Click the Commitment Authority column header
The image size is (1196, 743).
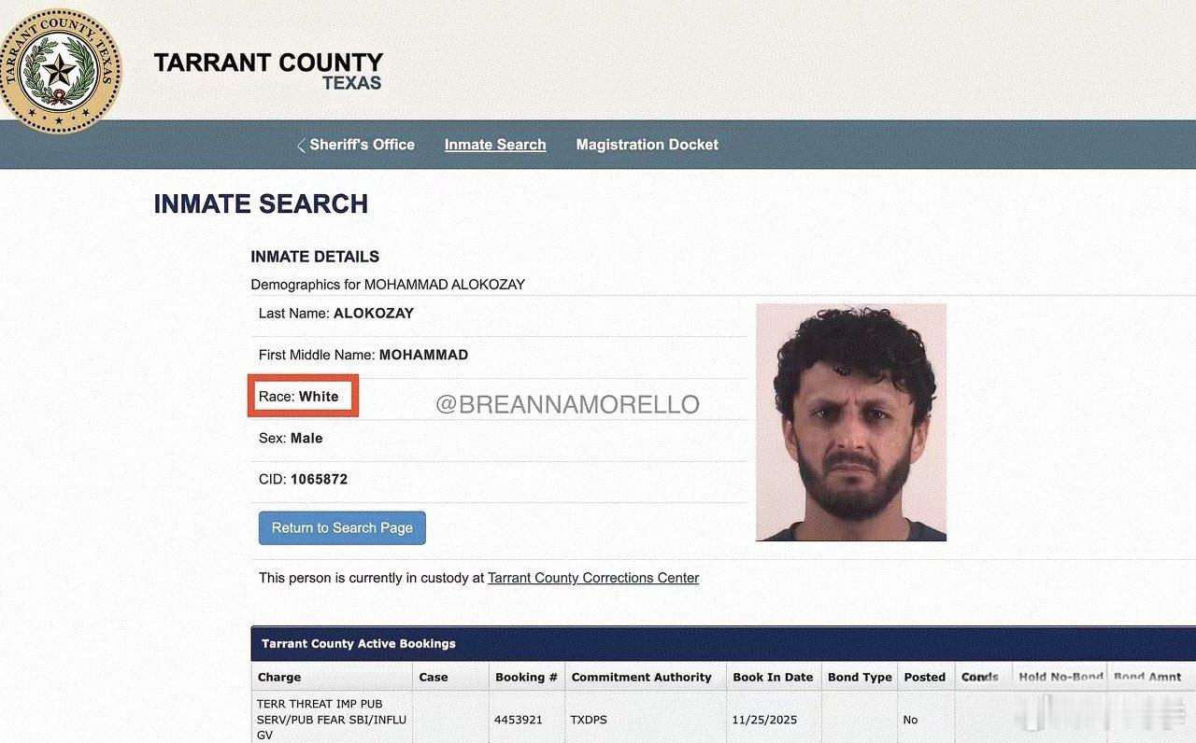click(x=641, y=677)
